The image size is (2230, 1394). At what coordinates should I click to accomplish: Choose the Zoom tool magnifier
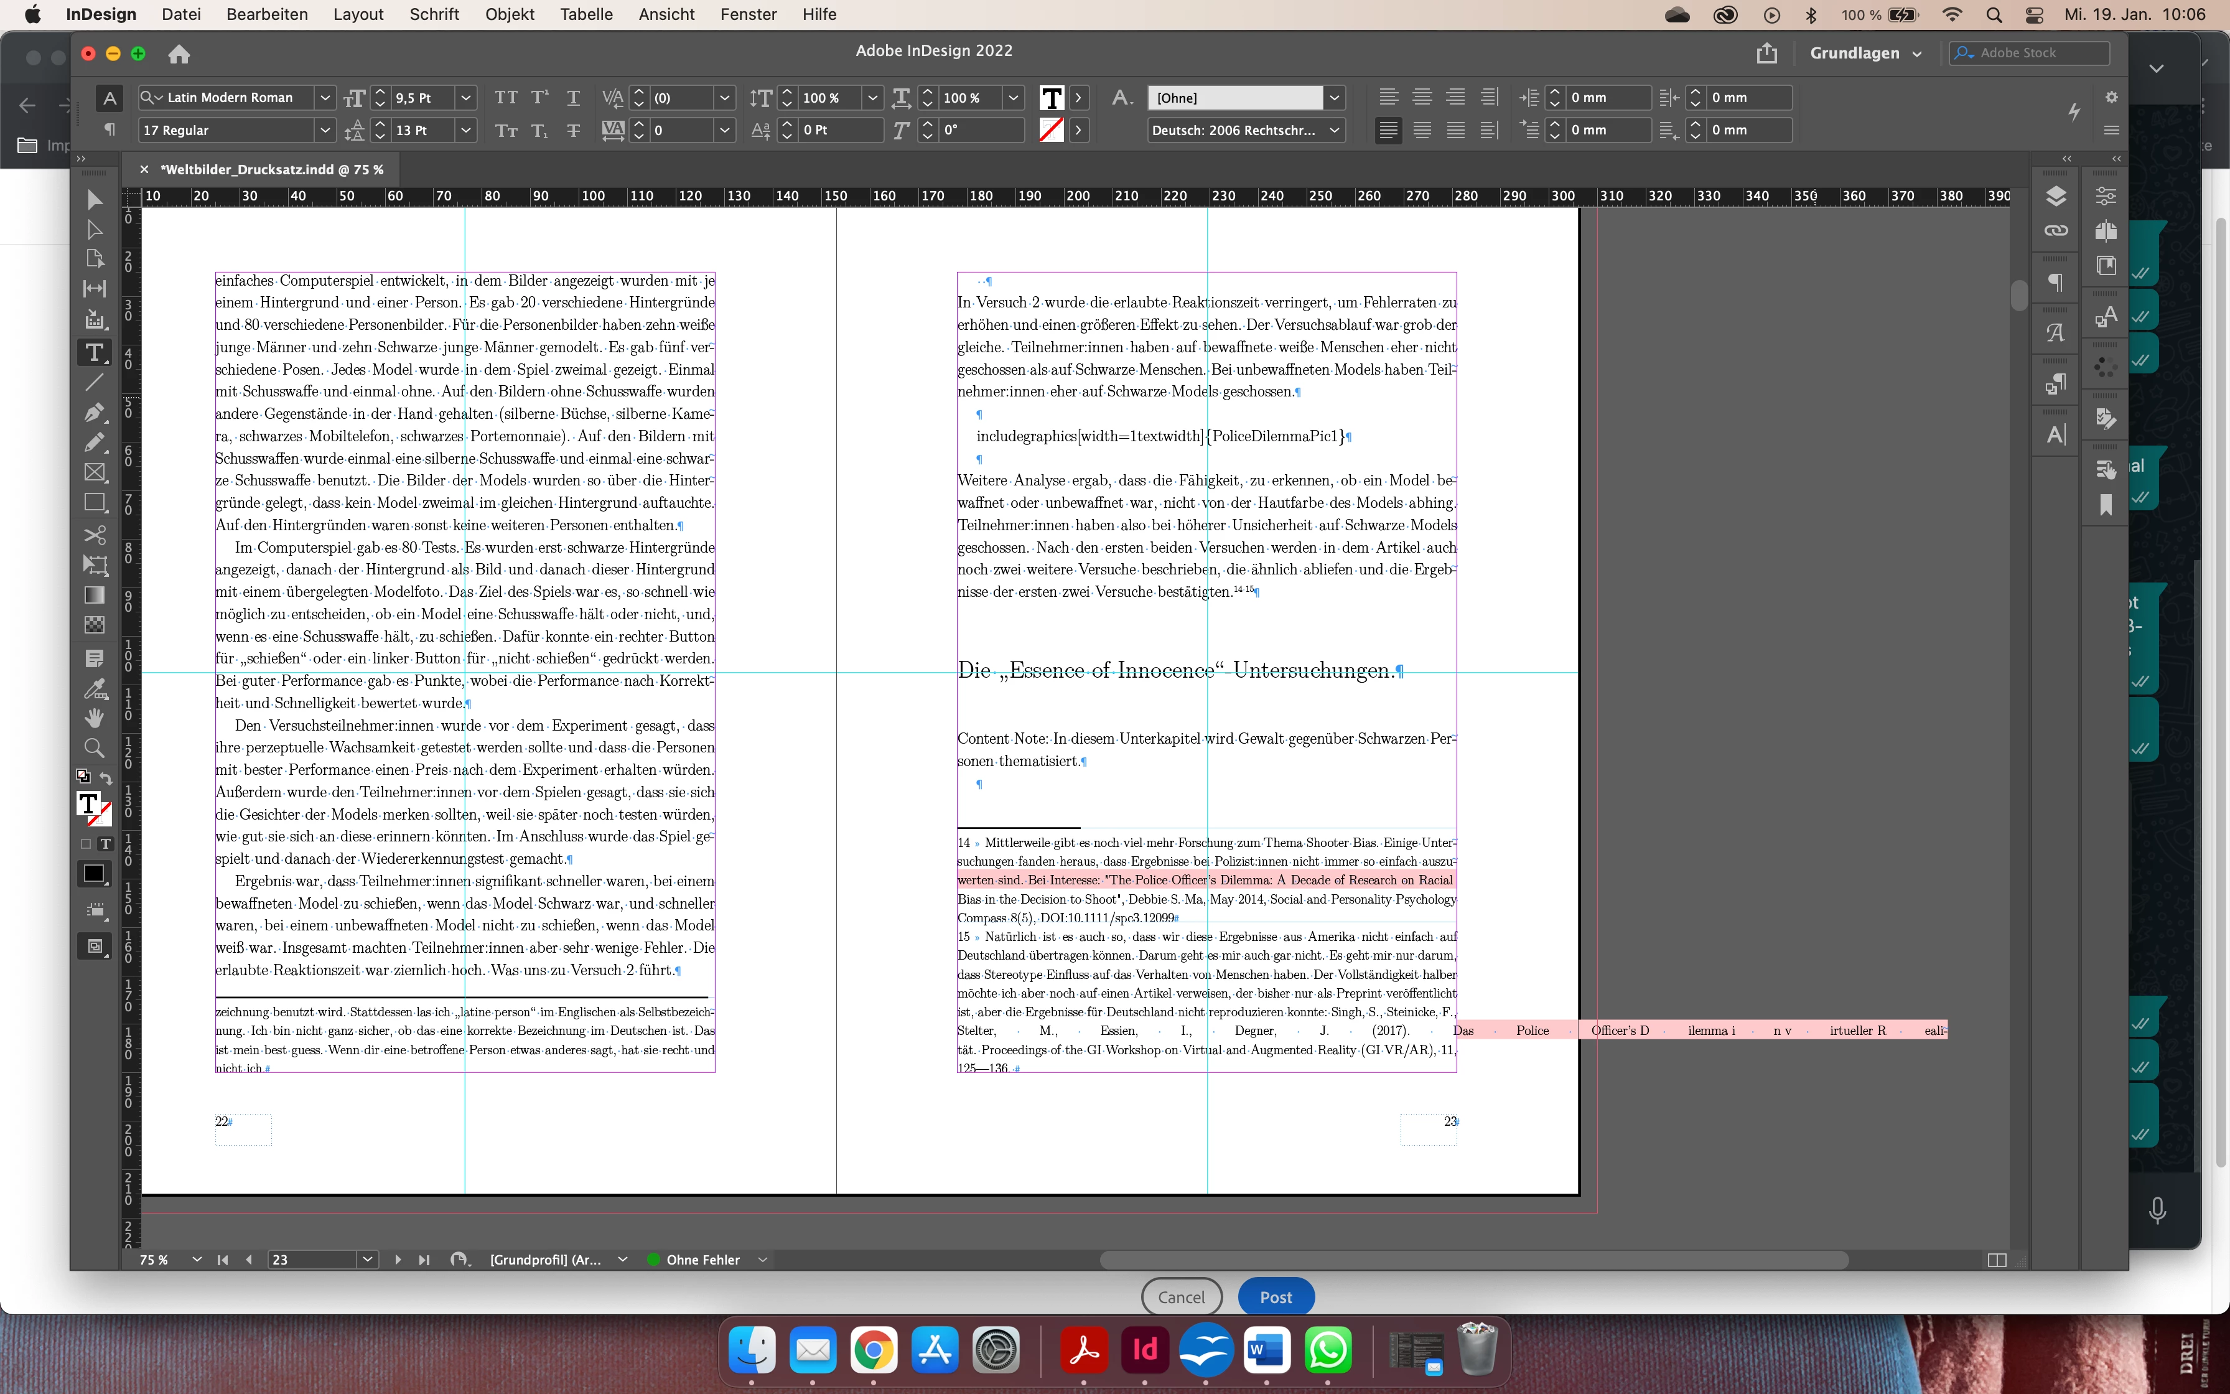pos(94,747)
